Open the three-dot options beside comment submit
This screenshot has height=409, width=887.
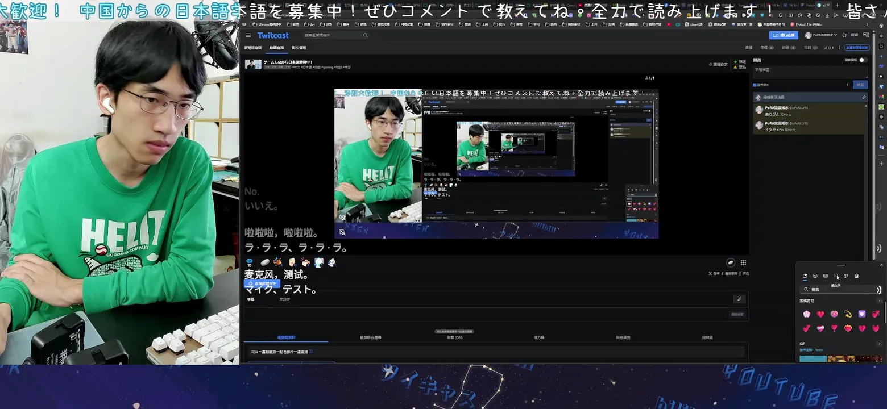tap(847, 85)
